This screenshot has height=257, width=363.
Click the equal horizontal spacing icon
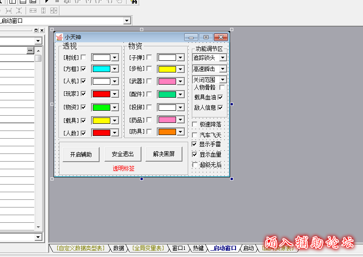click(x=9, y=10)
